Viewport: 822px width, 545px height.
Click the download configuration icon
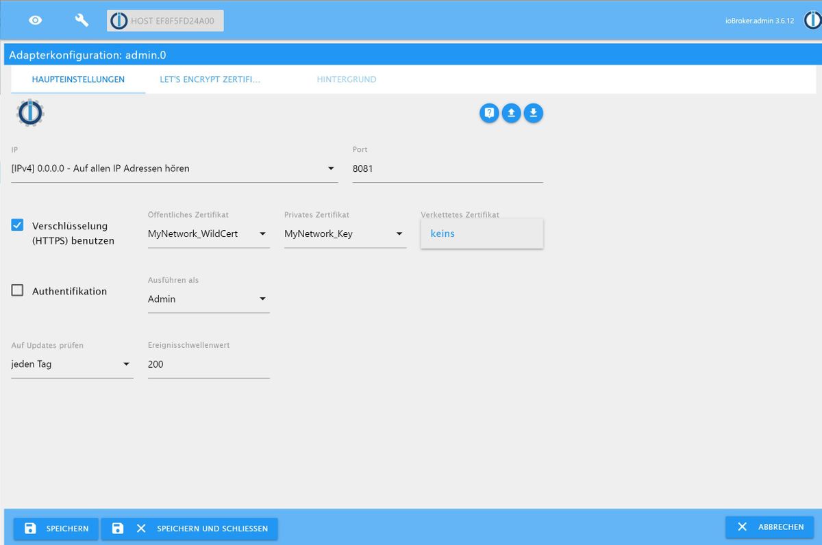point(534,113)
